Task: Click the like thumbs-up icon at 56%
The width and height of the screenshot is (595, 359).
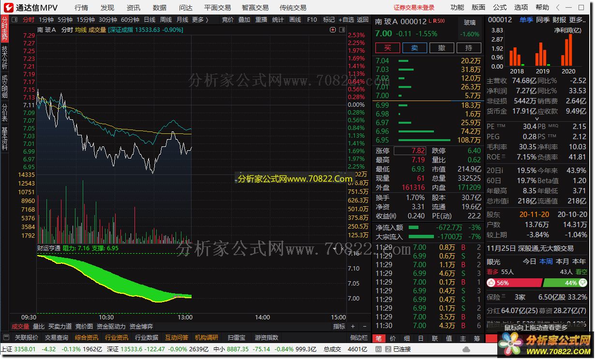Action: (491, 283)
